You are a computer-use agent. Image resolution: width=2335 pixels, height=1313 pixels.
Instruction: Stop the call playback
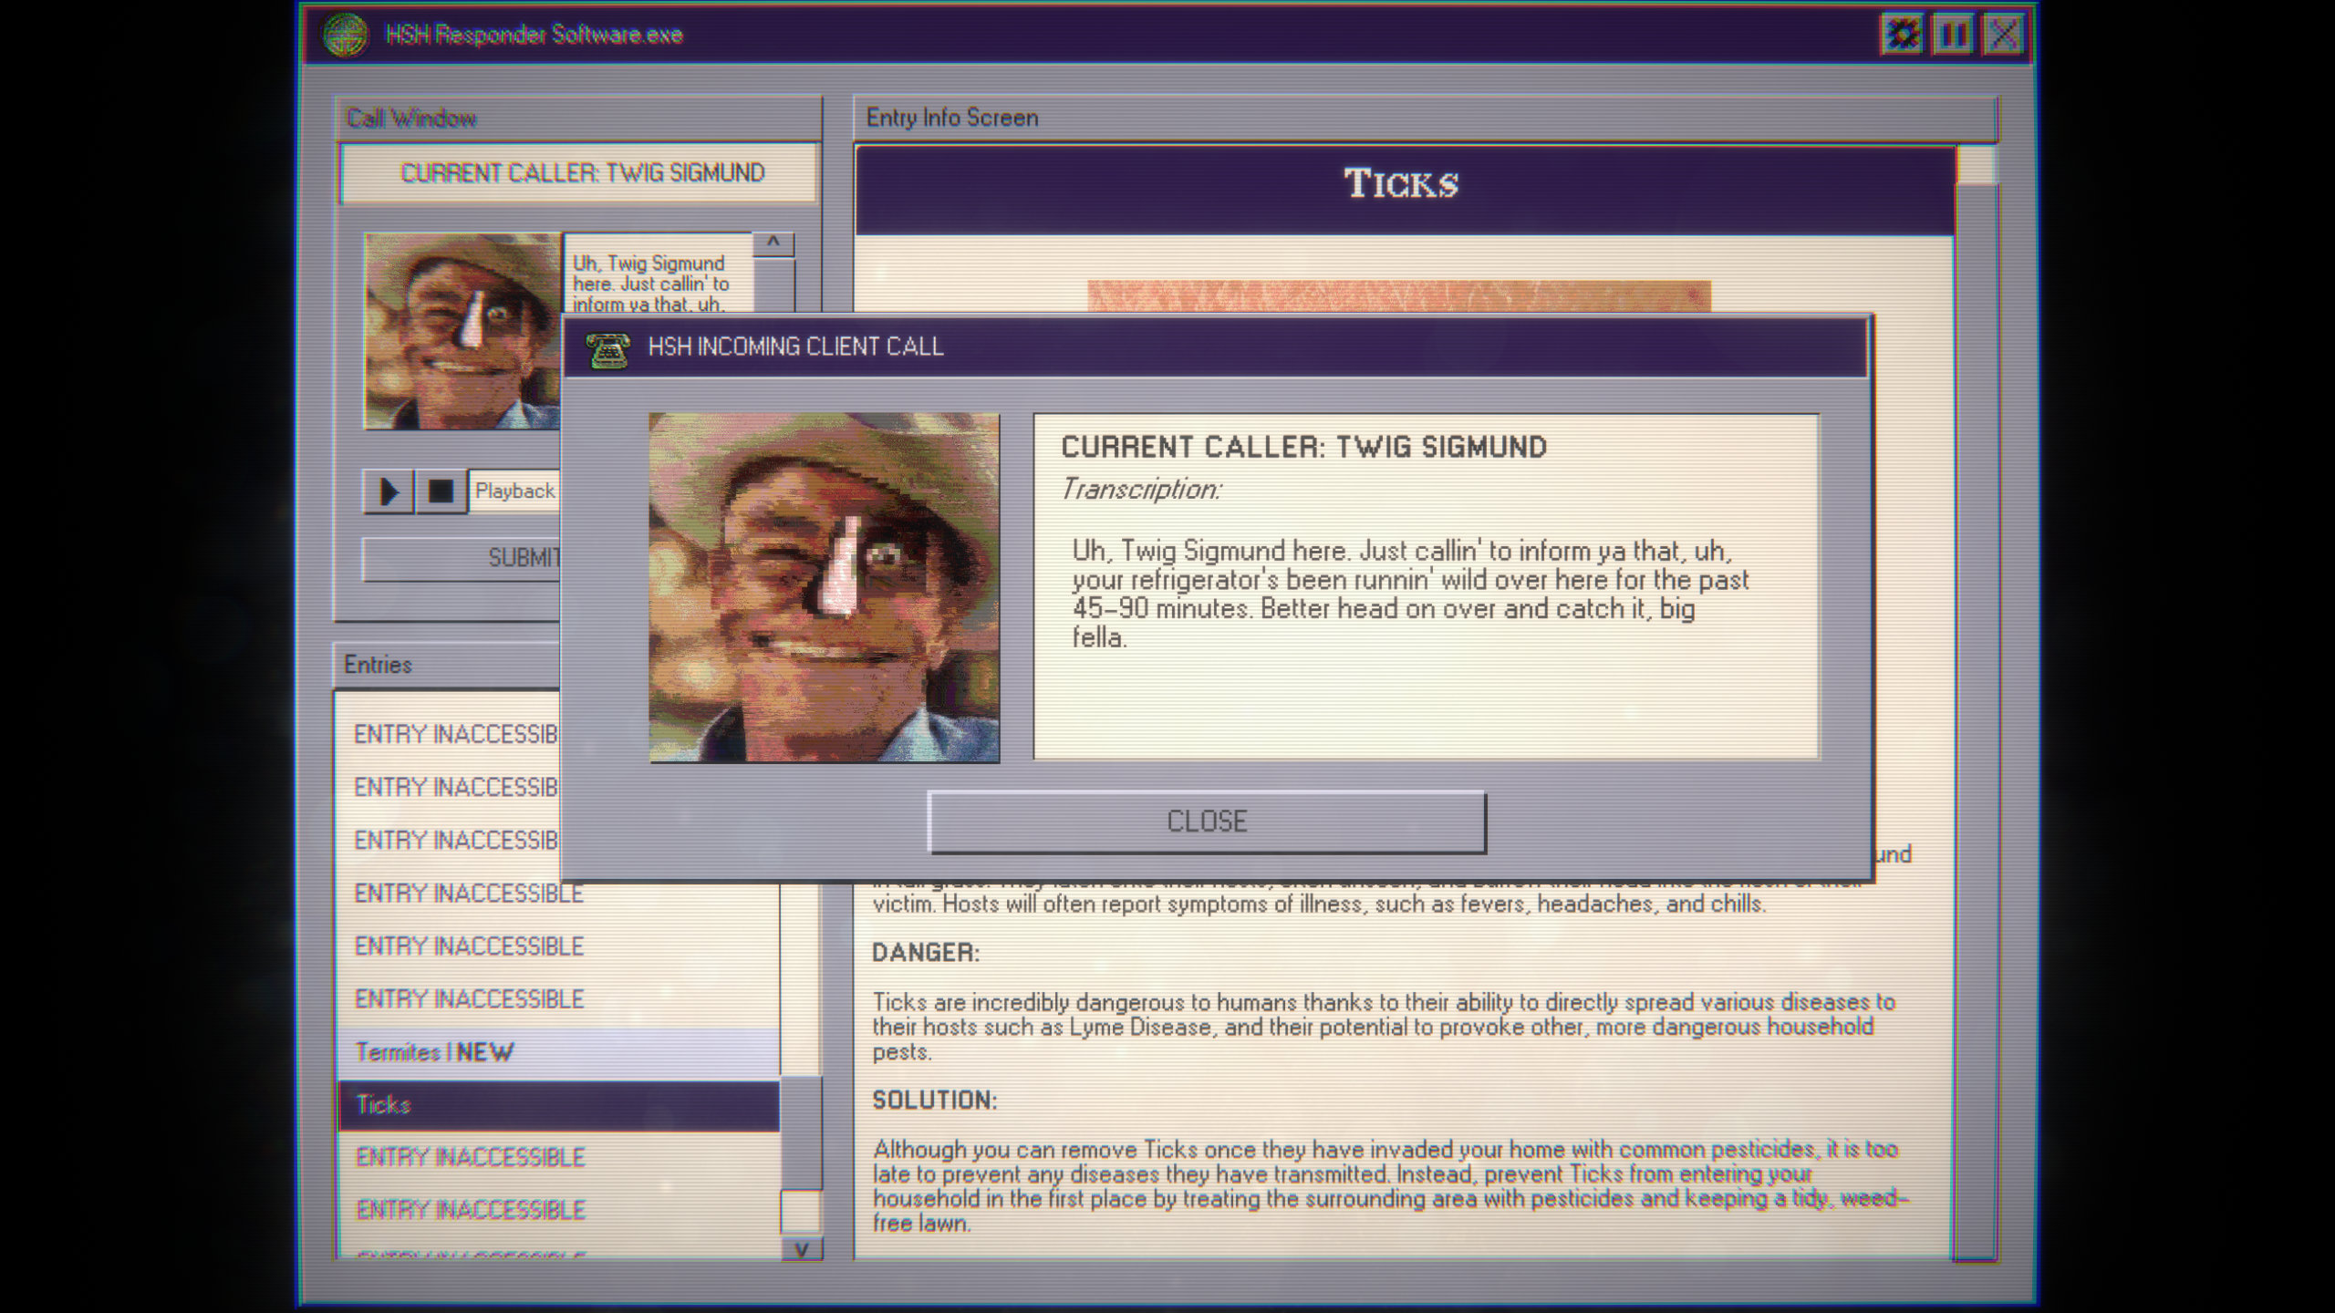441,491
